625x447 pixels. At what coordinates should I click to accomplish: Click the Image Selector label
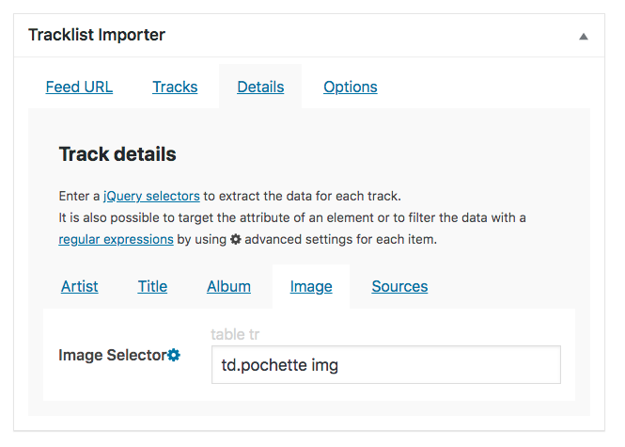[x=112, y=355]
